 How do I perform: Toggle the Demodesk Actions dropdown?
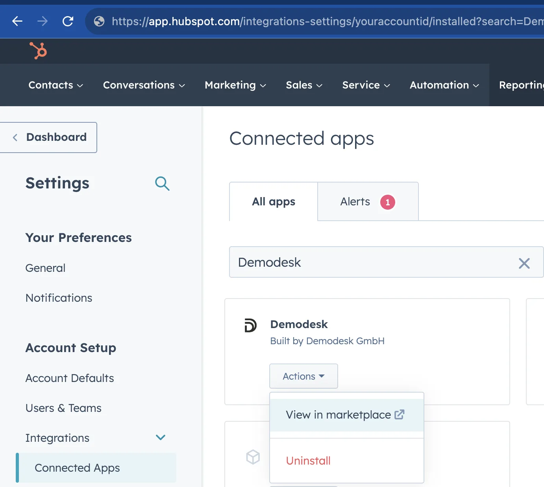point(303,376)
